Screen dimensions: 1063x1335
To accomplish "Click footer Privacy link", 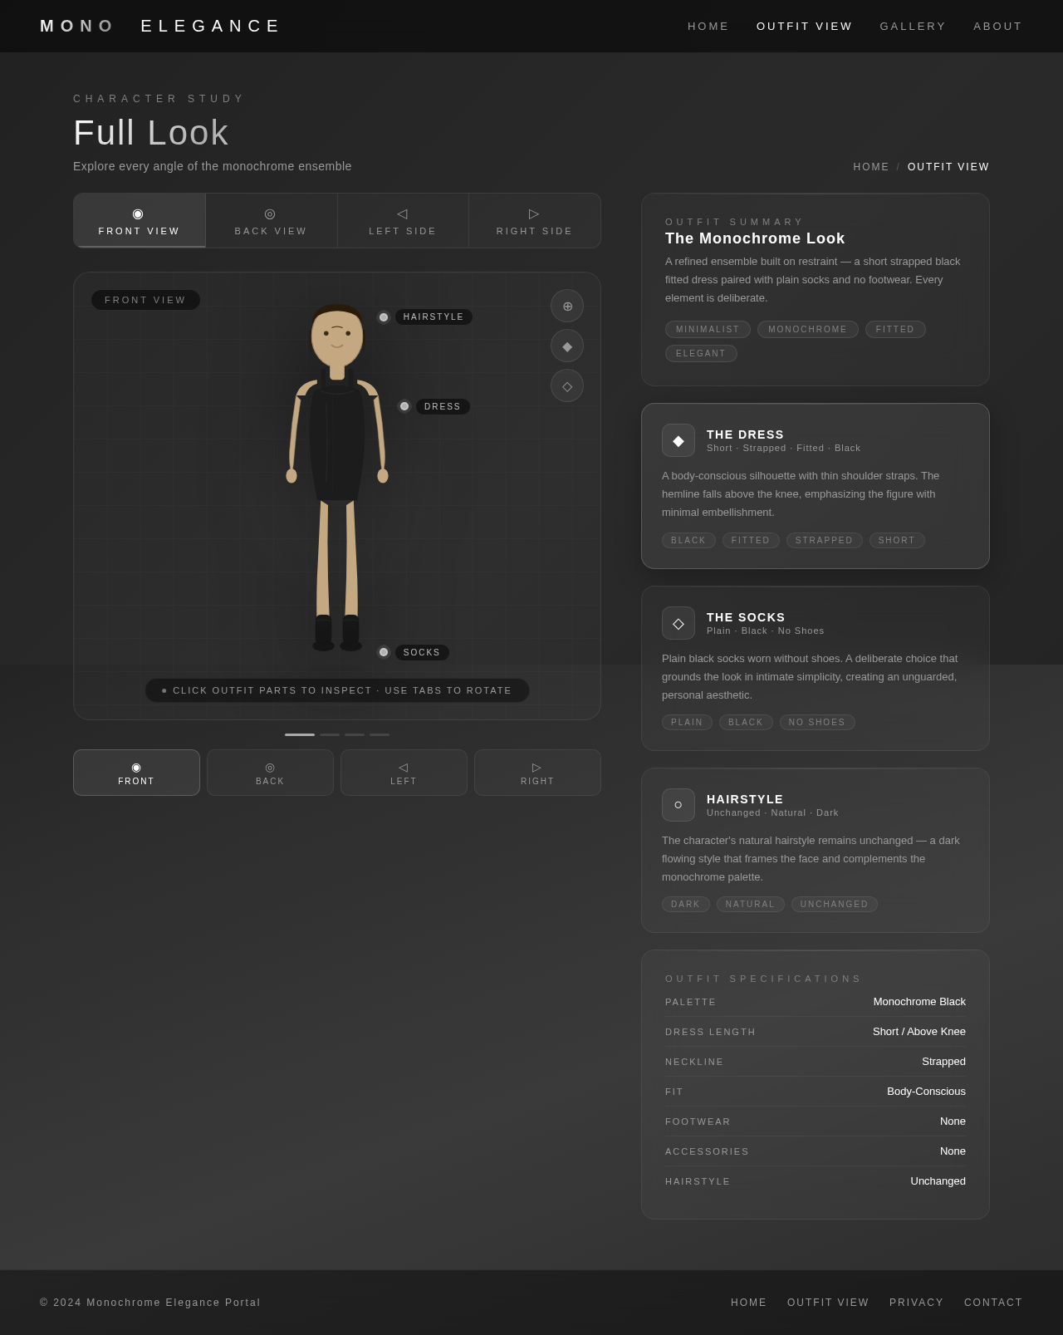I will pos(917,1303).
